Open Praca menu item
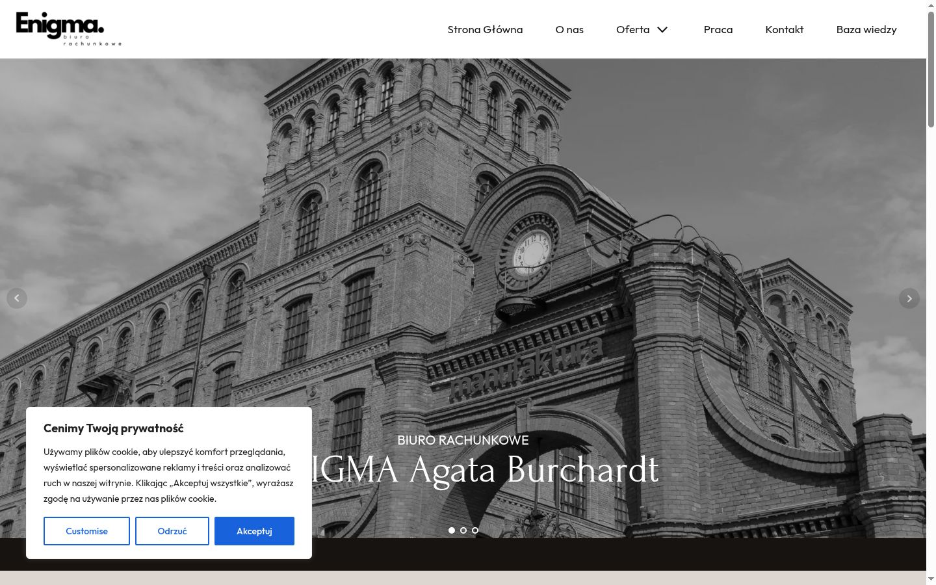This screenshot has height=585, width=936. (718, 29)
